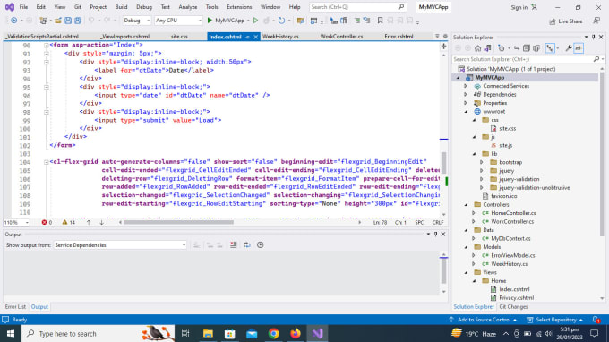Viewport: 609px width, 342px height.
Task: Go to next issue down arrow
Action: 101,222
